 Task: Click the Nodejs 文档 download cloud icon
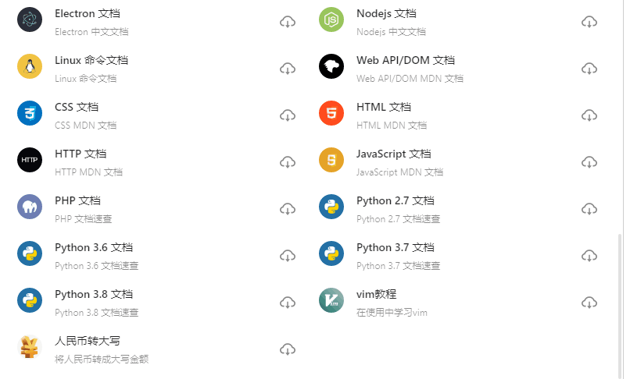[x=589, y=22]
